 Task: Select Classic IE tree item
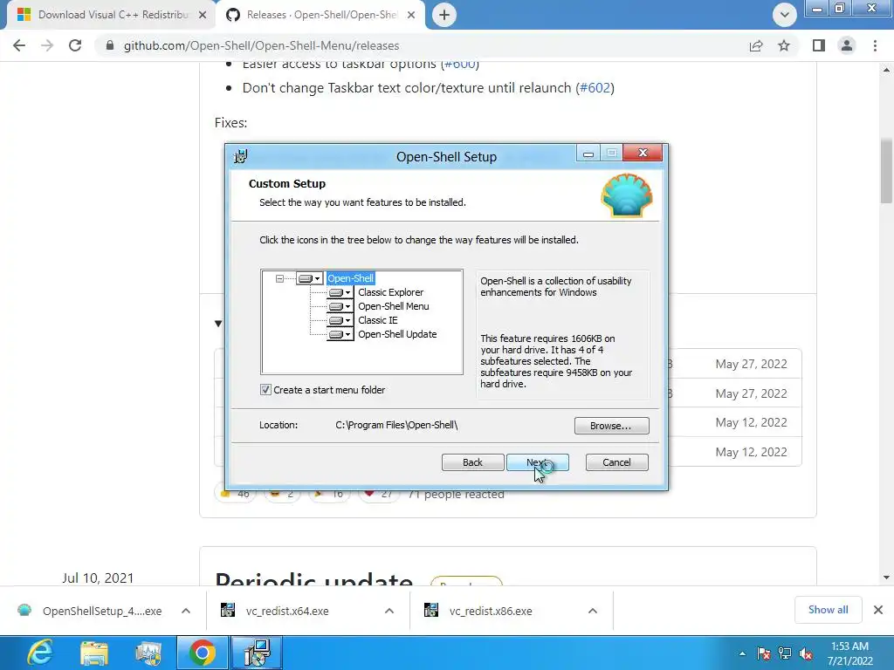coord(377,320)
